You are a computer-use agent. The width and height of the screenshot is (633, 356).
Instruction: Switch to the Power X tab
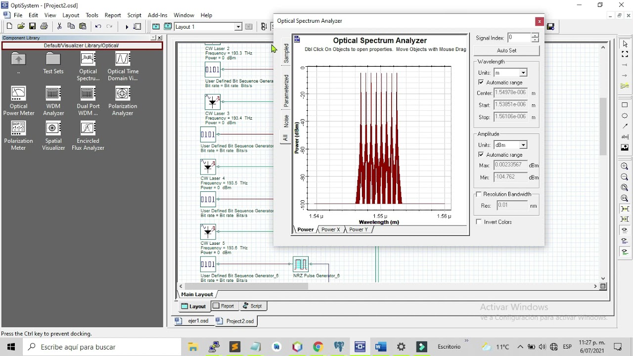[x=331, y=229]
